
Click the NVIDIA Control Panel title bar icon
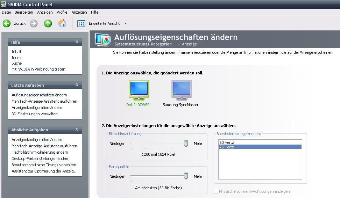(x=3, y=4)
